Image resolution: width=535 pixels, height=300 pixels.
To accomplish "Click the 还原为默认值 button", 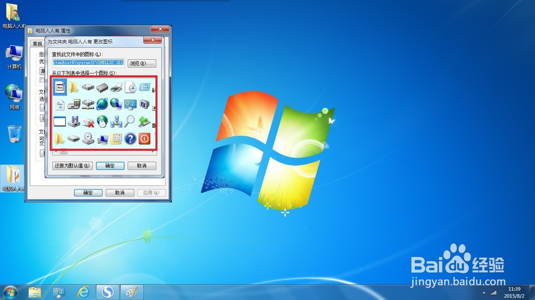I will 72,166.
